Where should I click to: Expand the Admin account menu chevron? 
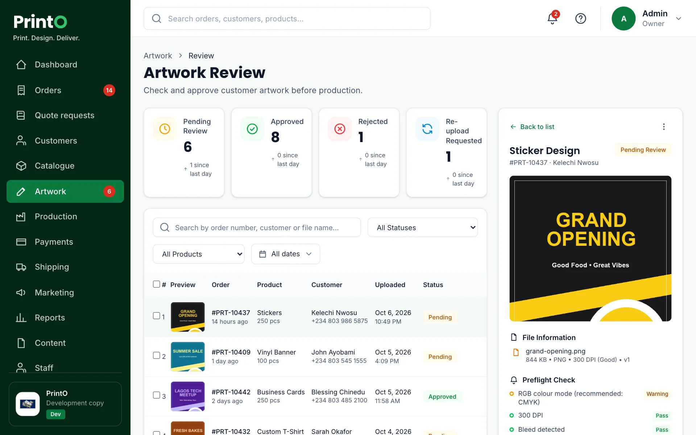679,18
